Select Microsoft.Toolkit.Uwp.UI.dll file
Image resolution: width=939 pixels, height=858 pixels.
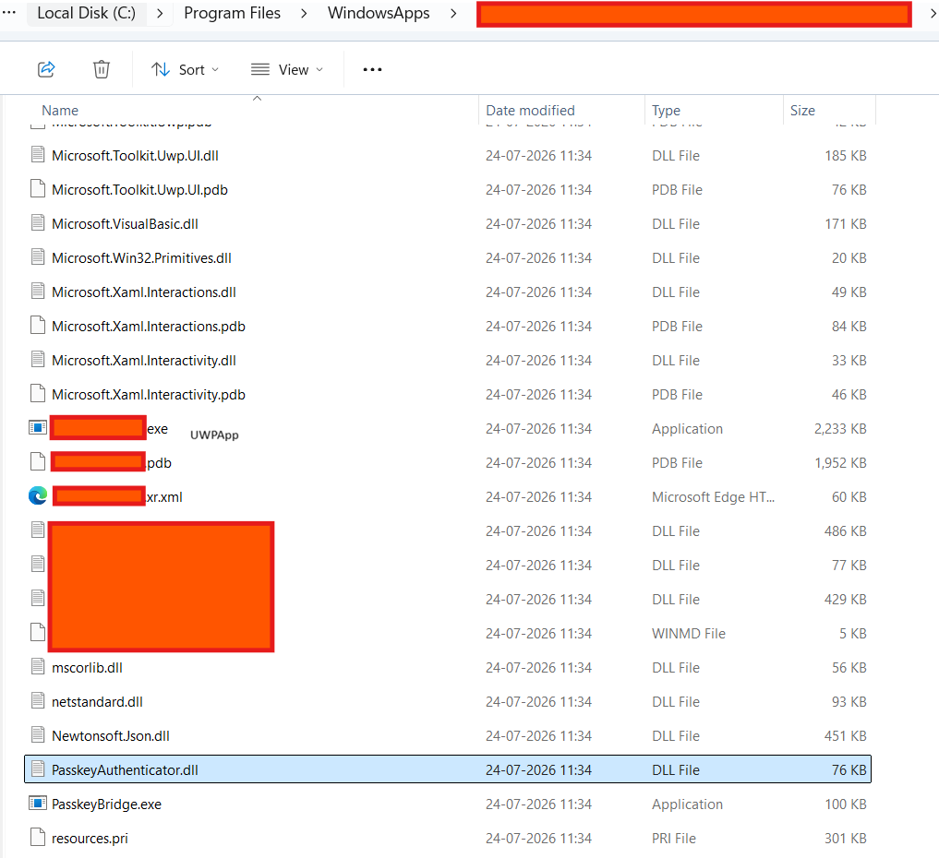click(448, 156)
